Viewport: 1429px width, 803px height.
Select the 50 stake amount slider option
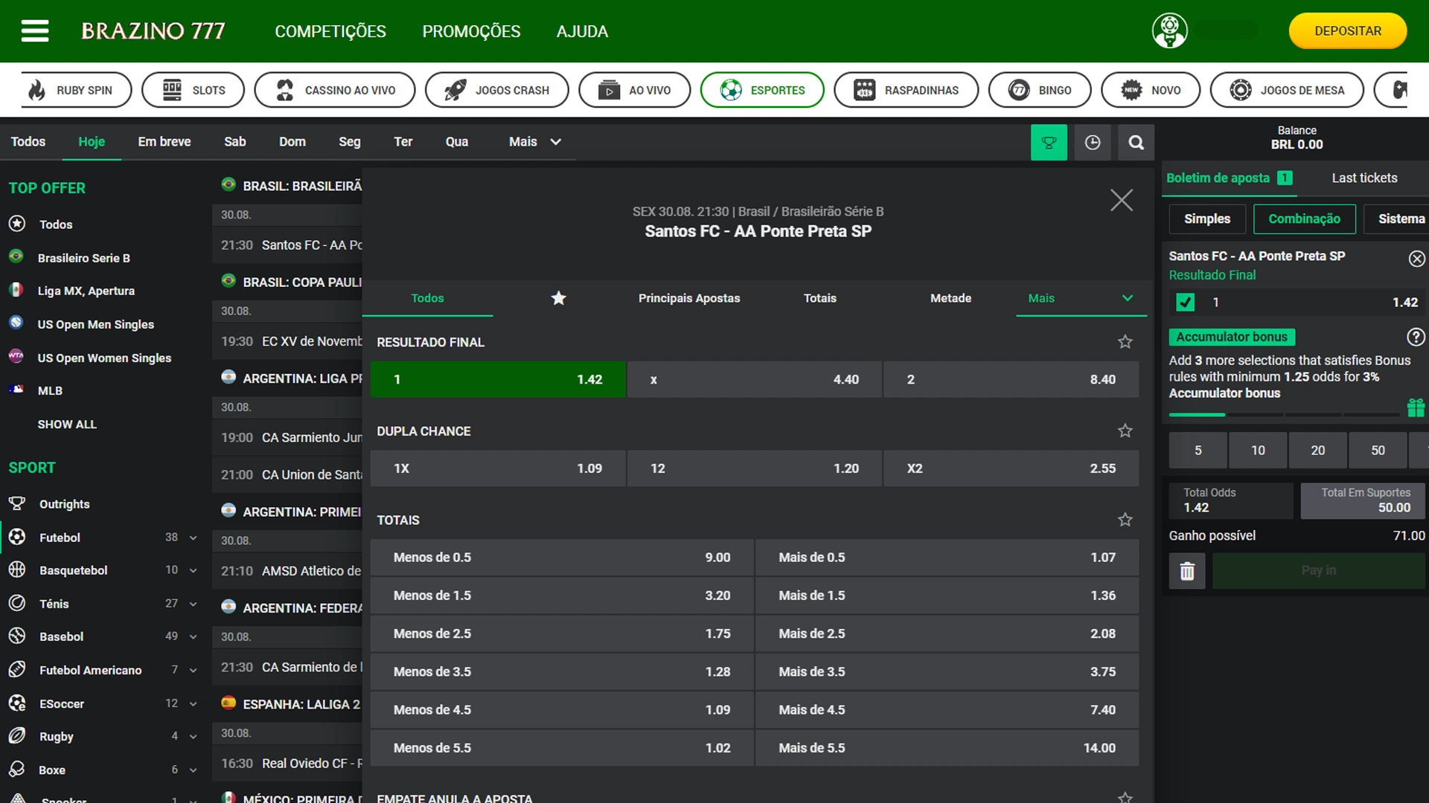pyautogui.click(x=1378, y=450)
